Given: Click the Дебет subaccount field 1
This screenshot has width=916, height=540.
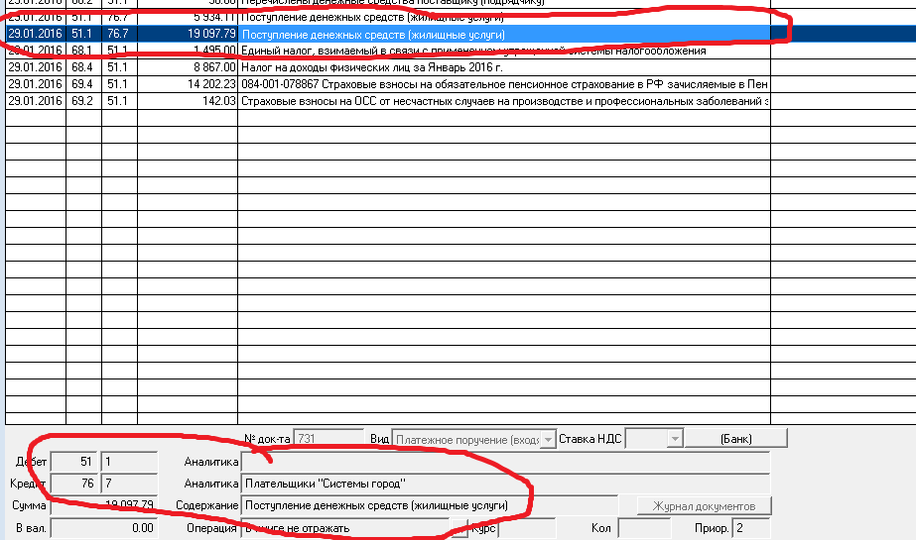Looking at the screenshot, I should (x=129, y=462).
